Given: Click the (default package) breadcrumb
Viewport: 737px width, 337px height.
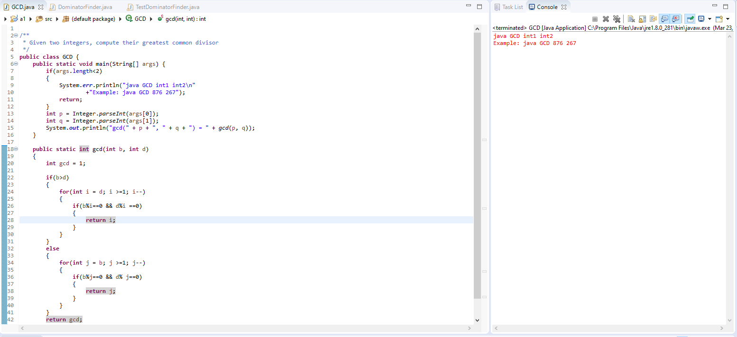Looking at the screenshot, I should pos(93,19).
